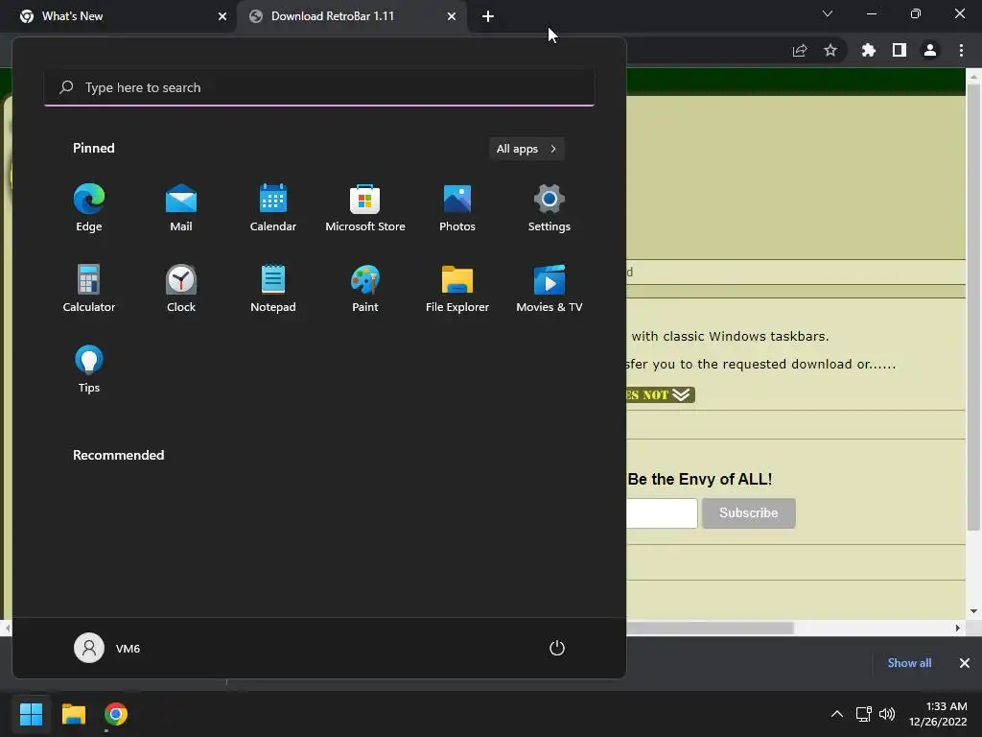Launch Notepad
982x737 pixels.
[273, 288]
